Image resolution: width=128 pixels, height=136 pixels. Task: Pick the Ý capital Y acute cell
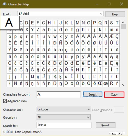(x=10, y=50)
